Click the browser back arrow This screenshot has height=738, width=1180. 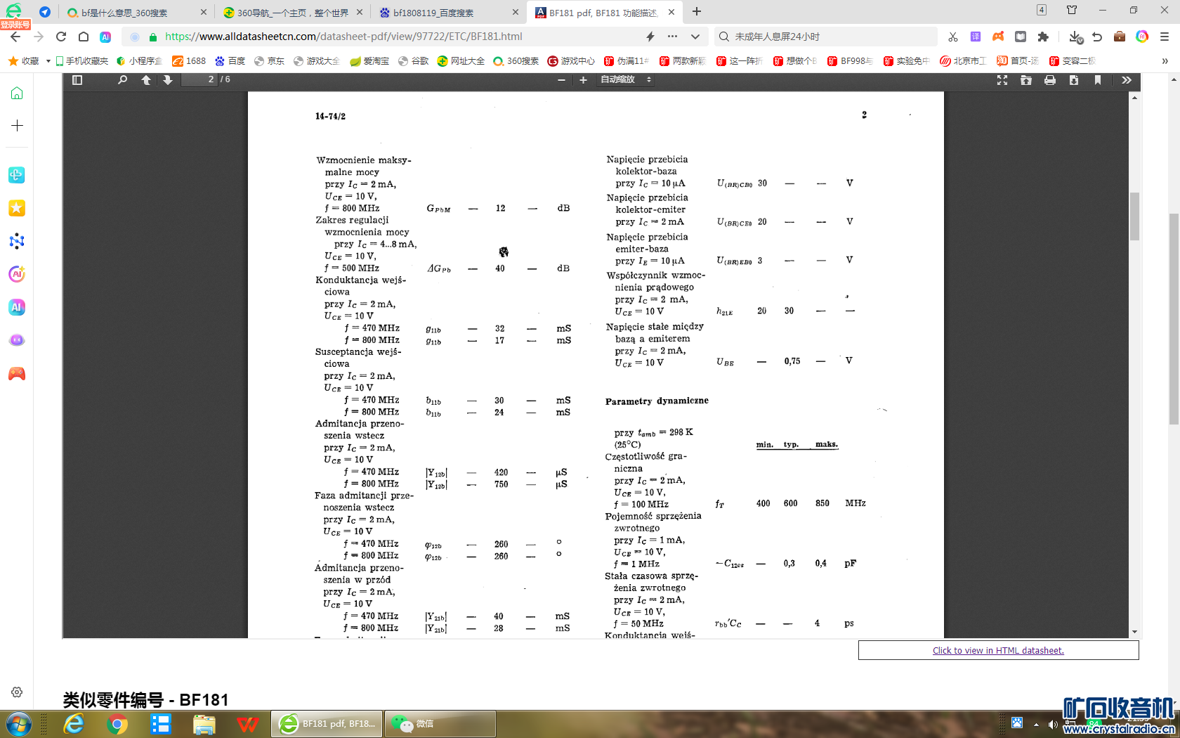coord(15,37)
